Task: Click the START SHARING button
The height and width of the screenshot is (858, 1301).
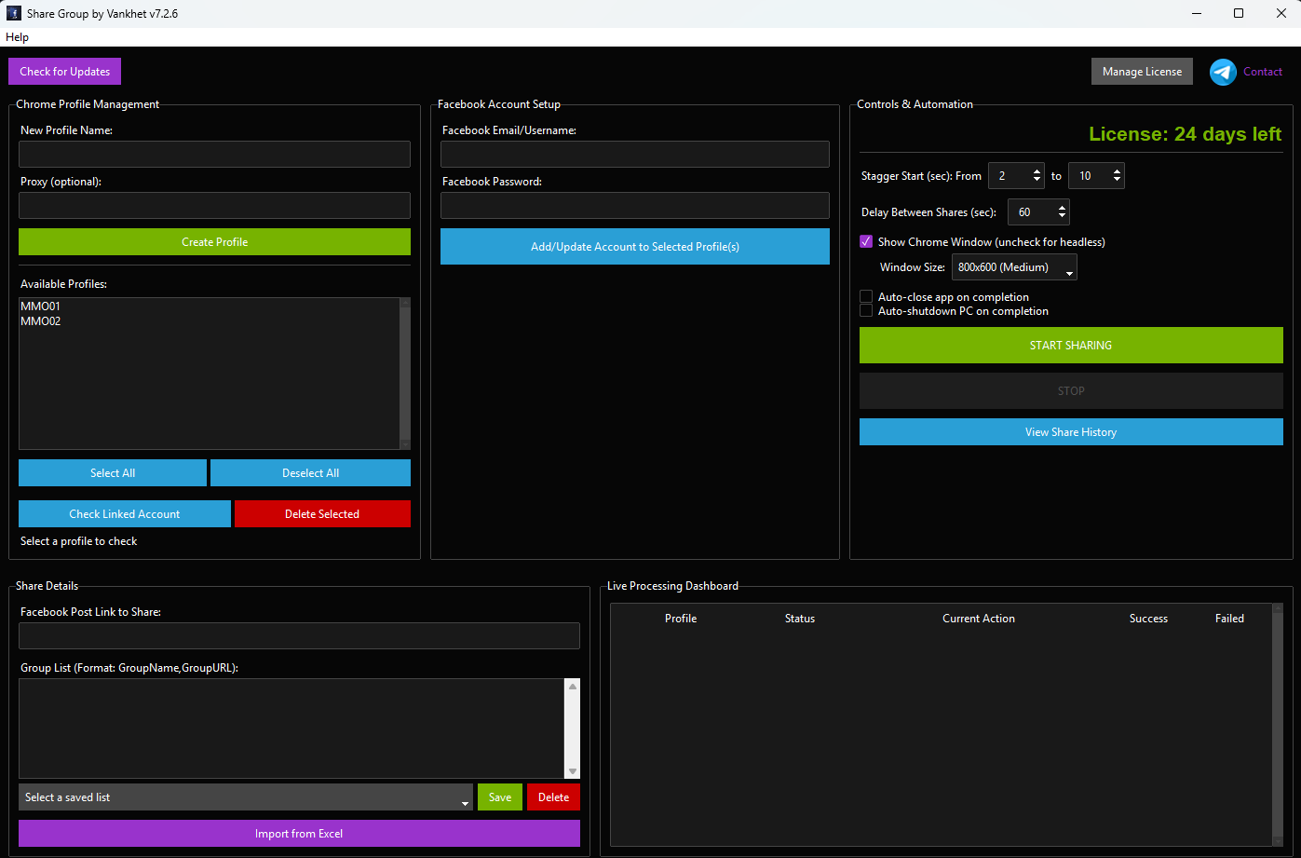Action: tap(1071, 346)
